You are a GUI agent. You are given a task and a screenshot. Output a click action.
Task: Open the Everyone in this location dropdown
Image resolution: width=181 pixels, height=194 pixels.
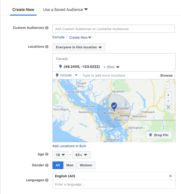point(79,47)
